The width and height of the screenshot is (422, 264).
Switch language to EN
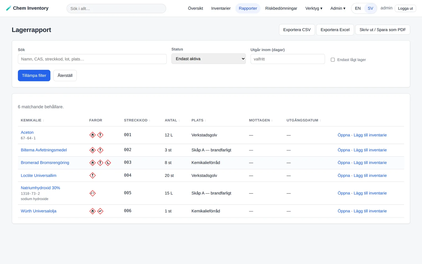pos(358,8)
